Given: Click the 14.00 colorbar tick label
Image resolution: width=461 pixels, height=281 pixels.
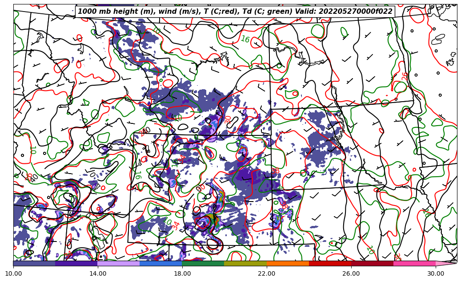Looking at the screenshot, I should 98,273.
